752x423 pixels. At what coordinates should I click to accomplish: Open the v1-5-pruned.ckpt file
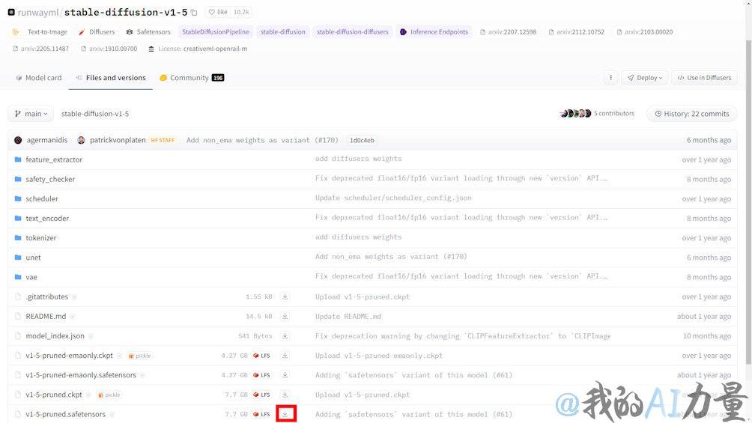coord(54,395)
